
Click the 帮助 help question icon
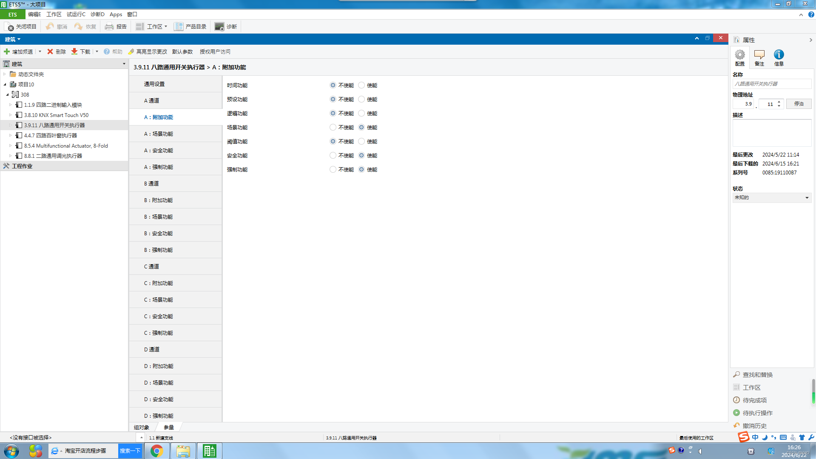(x=107, y=51)
